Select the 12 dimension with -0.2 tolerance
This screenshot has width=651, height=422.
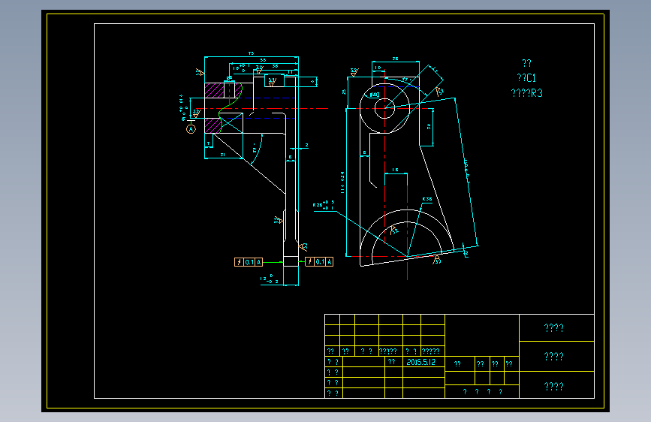pyautogui.click(x=269, y=279)
